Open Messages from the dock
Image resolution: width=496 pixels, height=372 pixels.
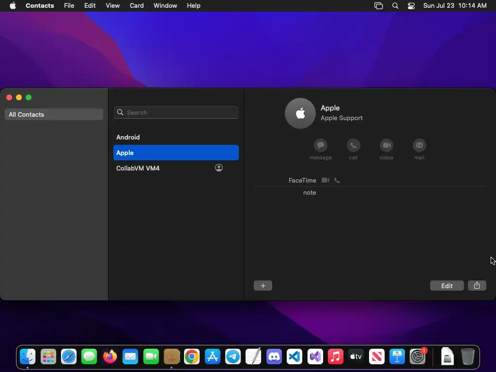coord(89,356)
